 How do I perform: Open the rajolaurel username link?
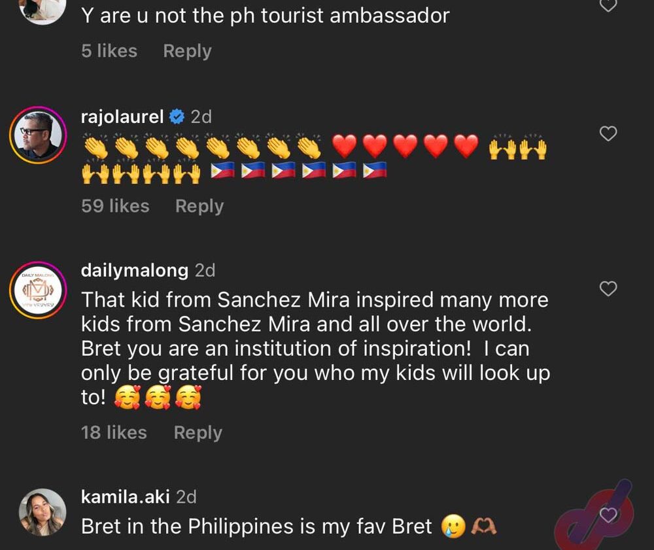click(x=122, y=117)
